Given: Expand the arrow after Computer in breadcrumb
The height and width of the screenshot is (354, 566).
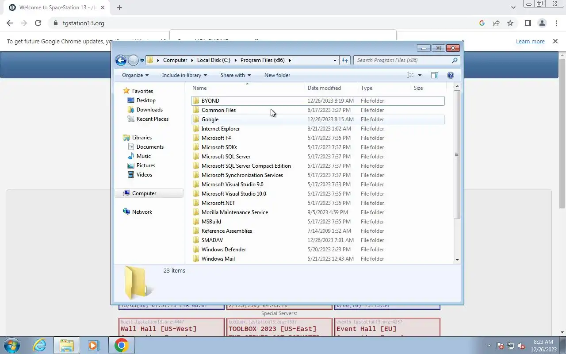Looking at the screenshot, I should pos(192,60).
